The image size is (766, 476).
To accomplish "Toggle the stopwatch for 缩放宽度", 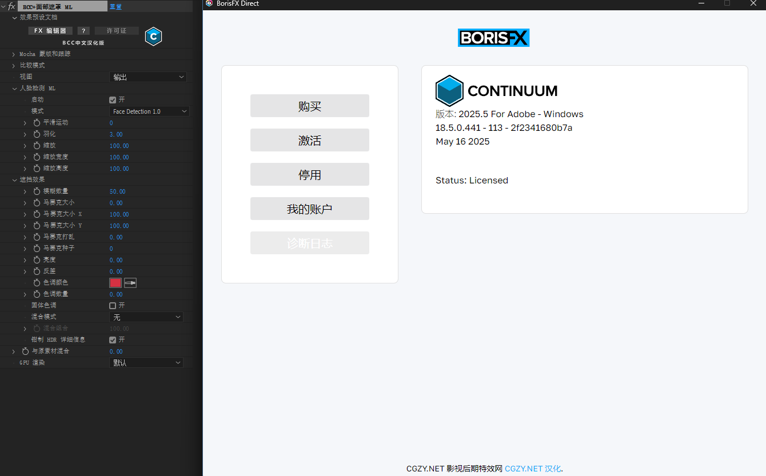I will click(x=37, y=157).
